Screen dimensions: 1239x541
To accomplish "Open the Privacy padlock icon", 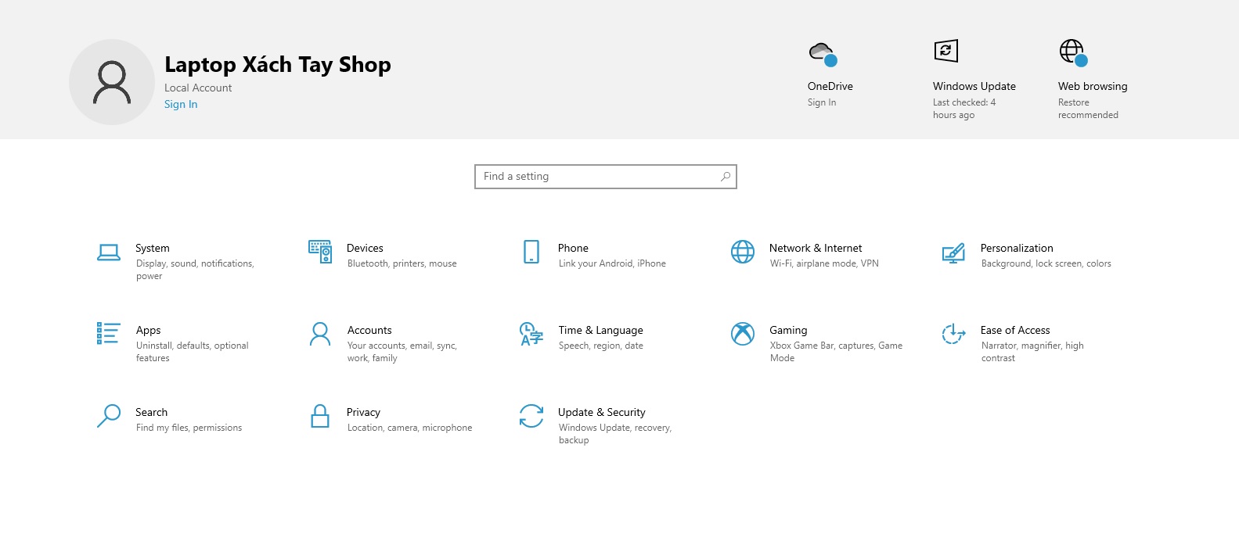I will point(320,416).
